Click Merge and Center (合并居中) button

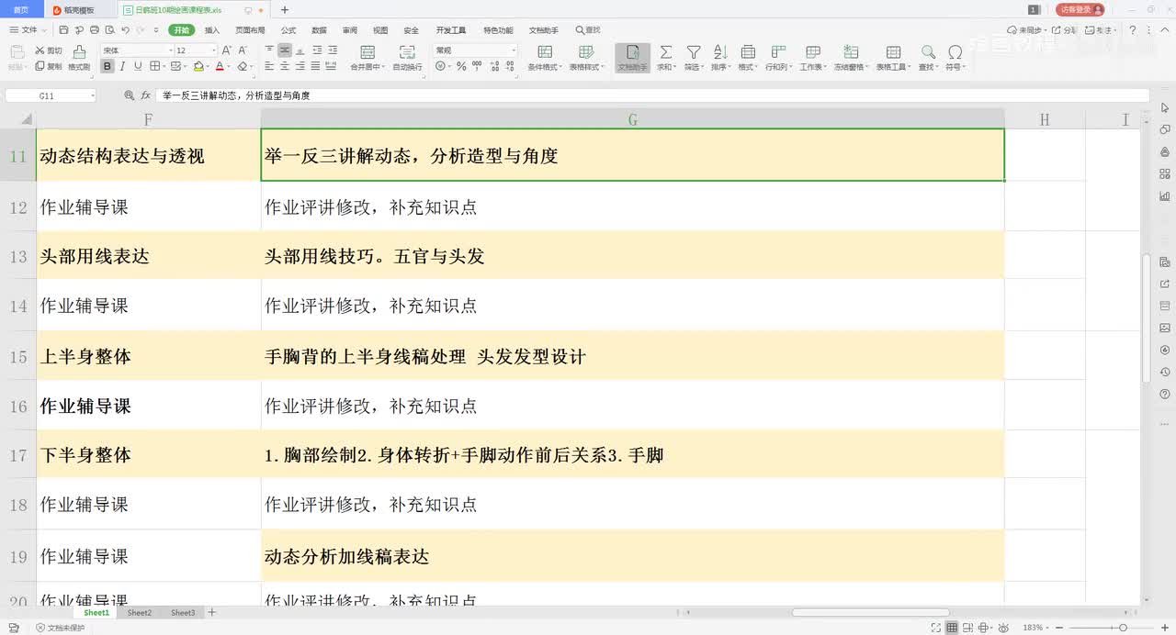click(x=367, y=58)
